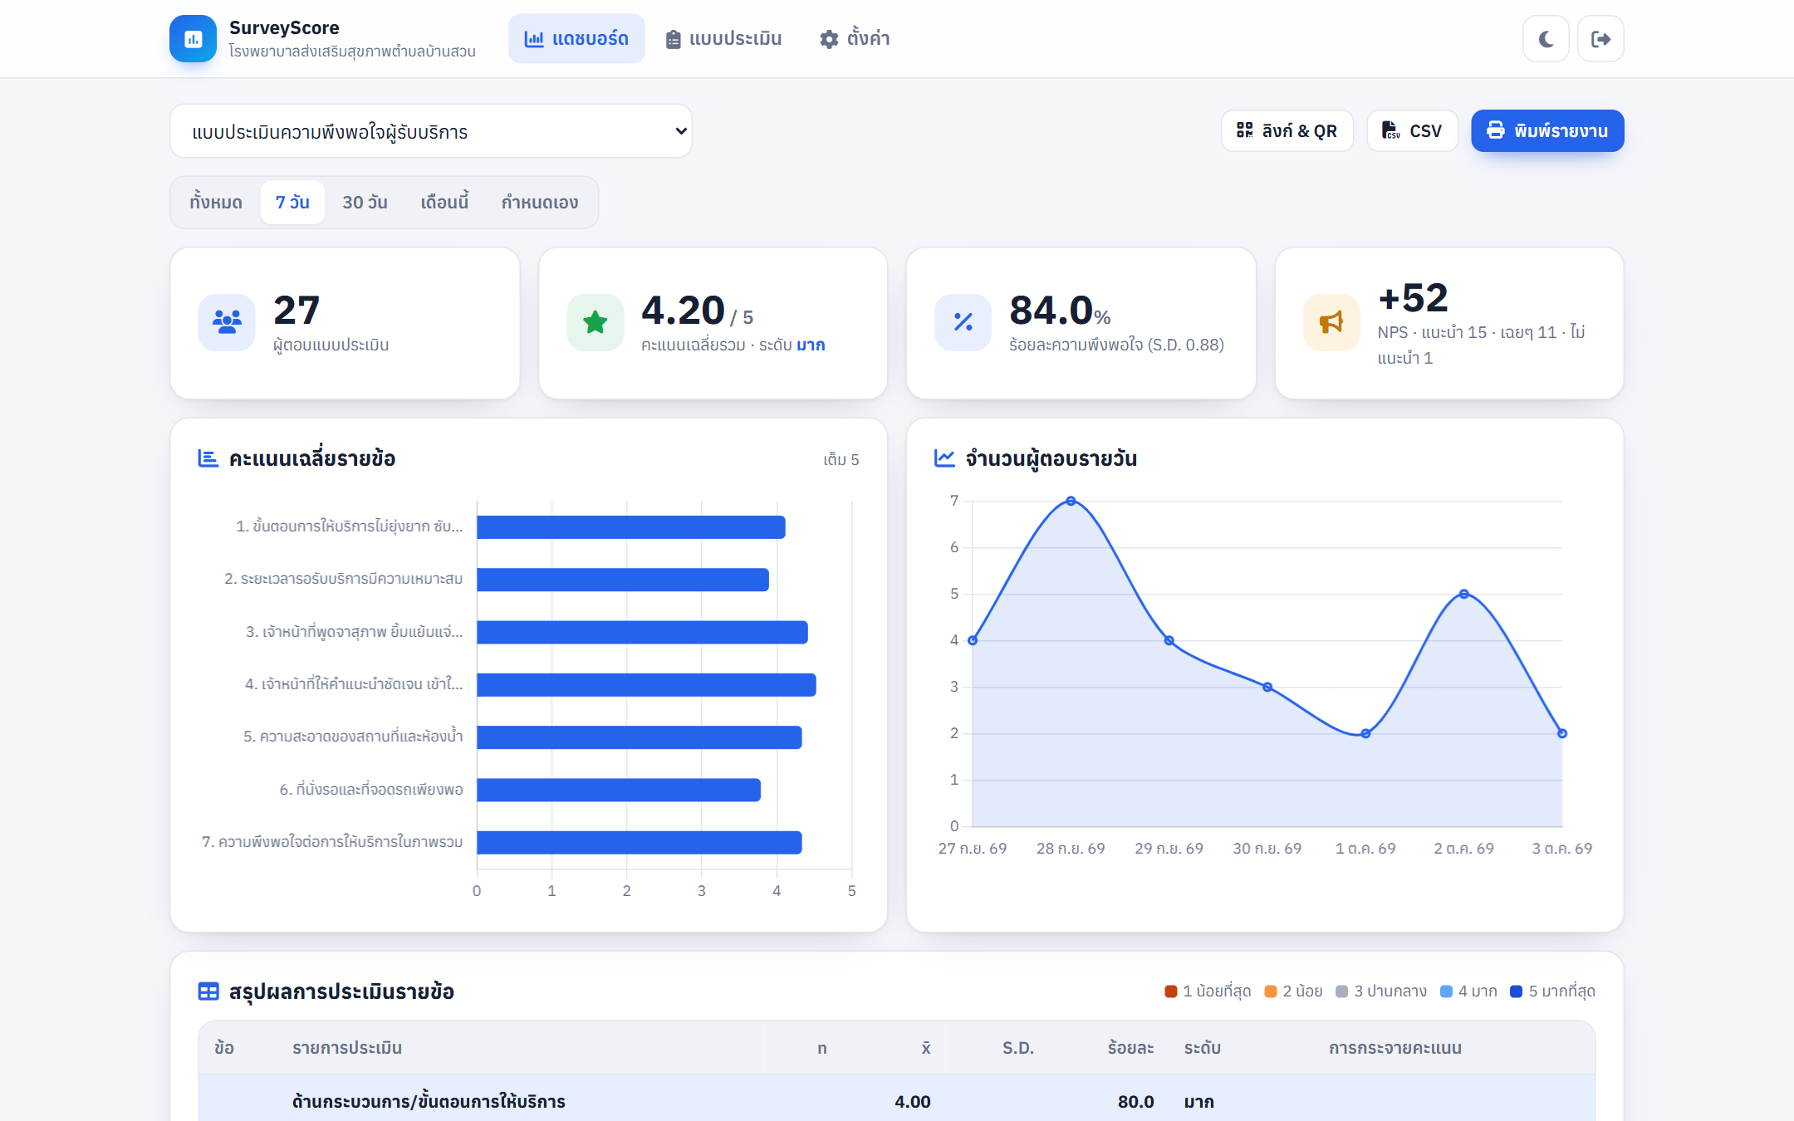Click the ลิงก์ & QR button
The width and height of the screenshot is (1794, 1121).
[1287, 130]
